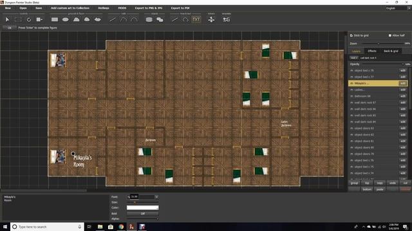The width and height of the screenshot is (412, 231).
Task: Select the arc wall tool
Action: (134, 20)
